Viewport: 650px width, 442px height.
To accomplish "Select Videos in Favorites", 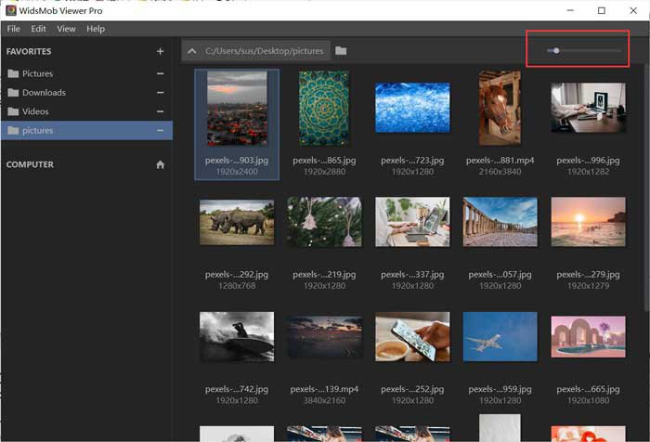I will [x=86, y=111].
